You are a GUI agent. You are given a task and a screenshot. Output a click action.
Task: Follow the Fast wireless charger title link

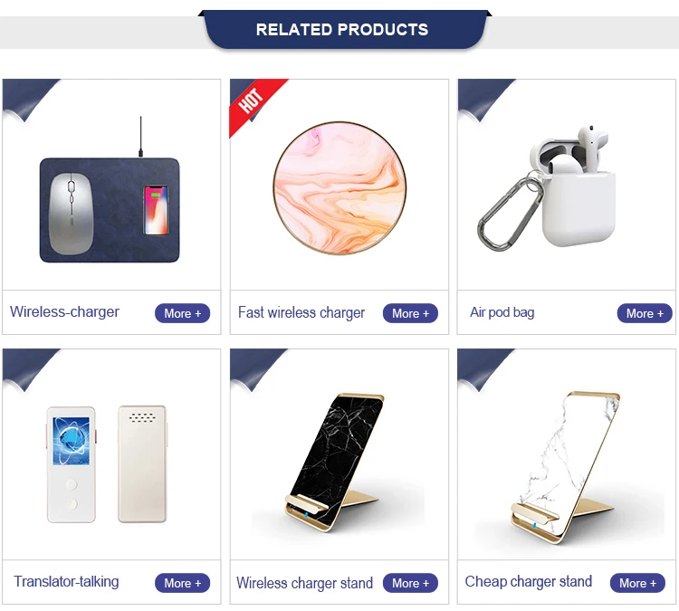click(x=301, y=312)
